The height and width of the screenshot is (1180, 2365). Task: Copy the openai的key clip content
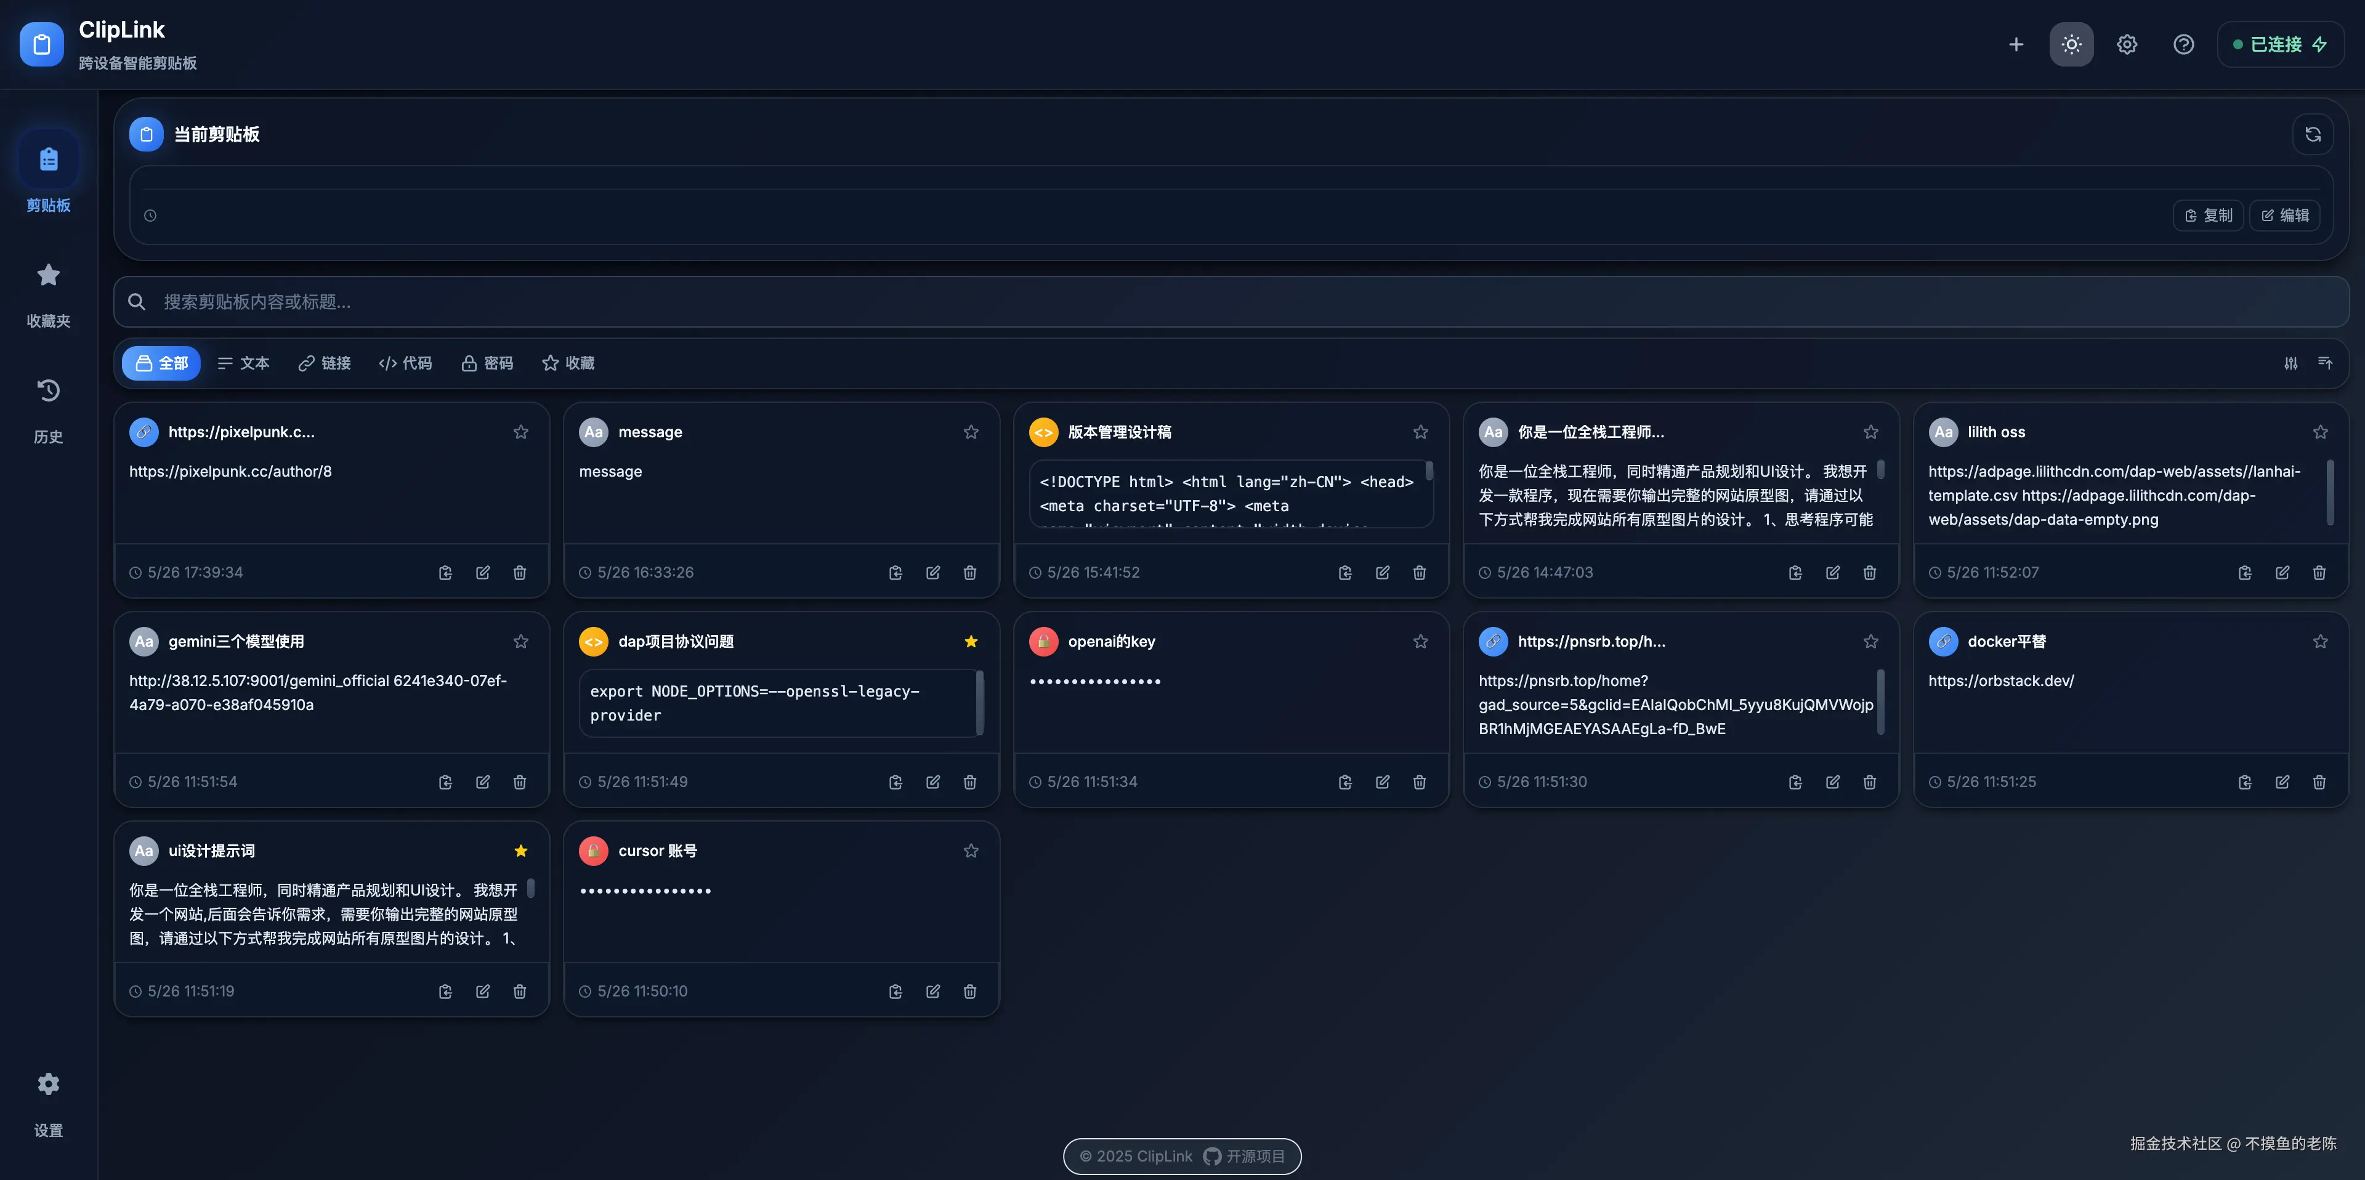(x=1345, y=782)
